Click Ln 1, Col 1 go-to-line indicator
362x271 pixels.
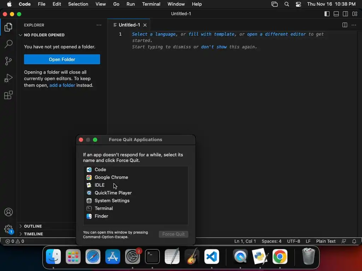click(x=245, y=241)
